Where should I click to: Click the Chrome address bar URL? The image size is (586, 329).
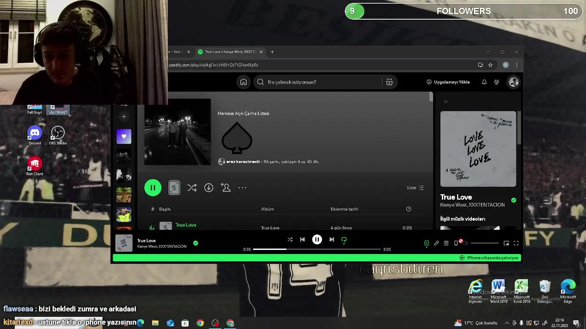[213, 65]
